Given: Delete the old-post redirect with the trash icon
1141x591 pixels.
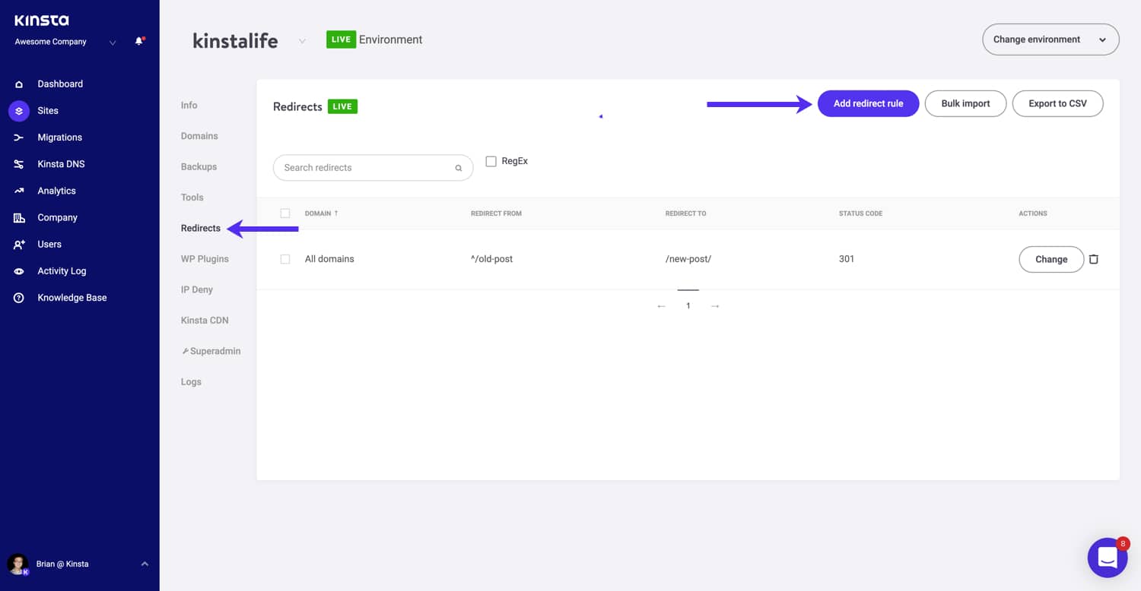Looking at the screenshot, I should (1093, 259).
